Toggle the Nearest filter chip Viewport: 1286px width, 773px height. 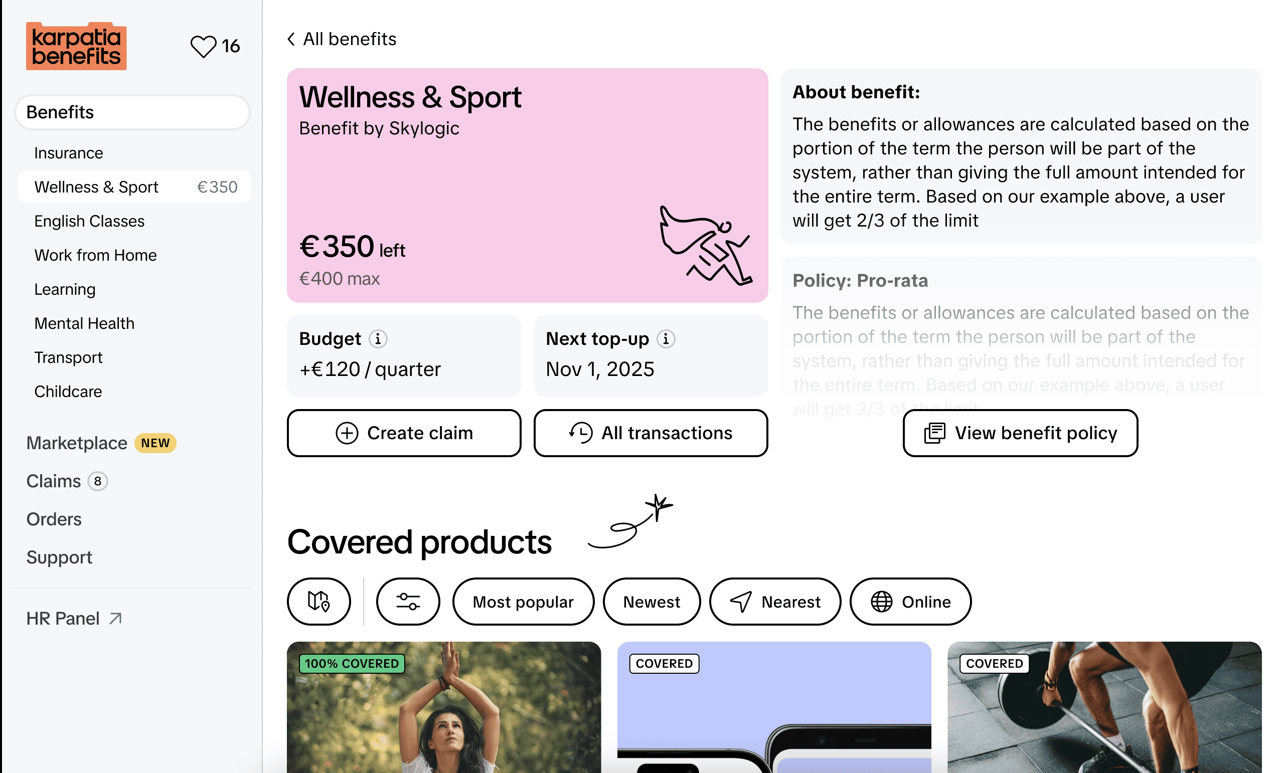click(775, 601)
